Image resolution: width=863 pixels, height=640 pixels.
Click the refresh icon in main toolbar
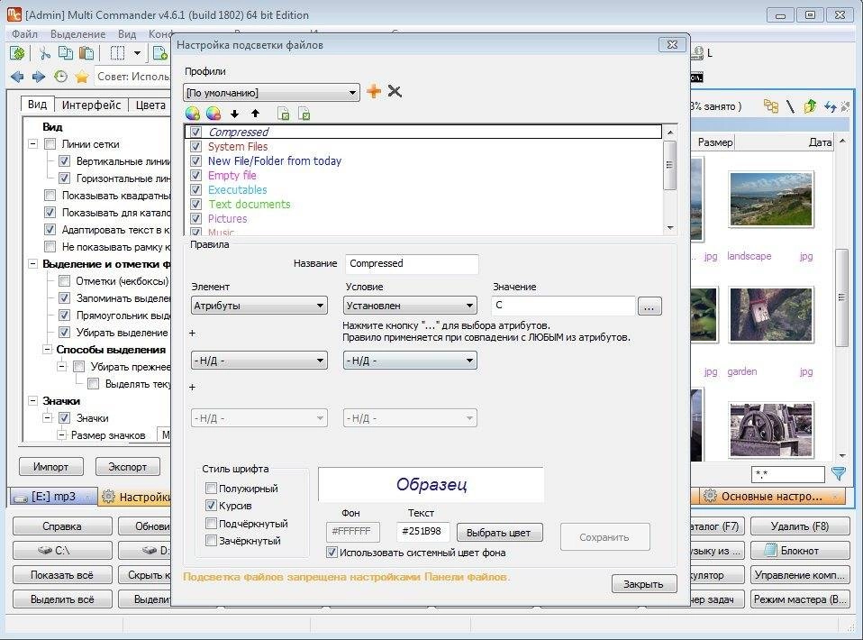click(x=18, y=53)
